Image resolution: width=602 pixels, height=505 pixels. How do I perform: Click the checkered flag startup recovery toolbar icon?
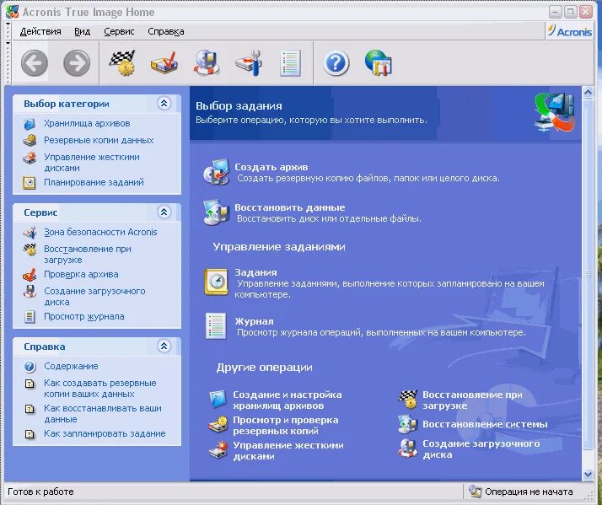pyautogui.click(x=122, y=63)
